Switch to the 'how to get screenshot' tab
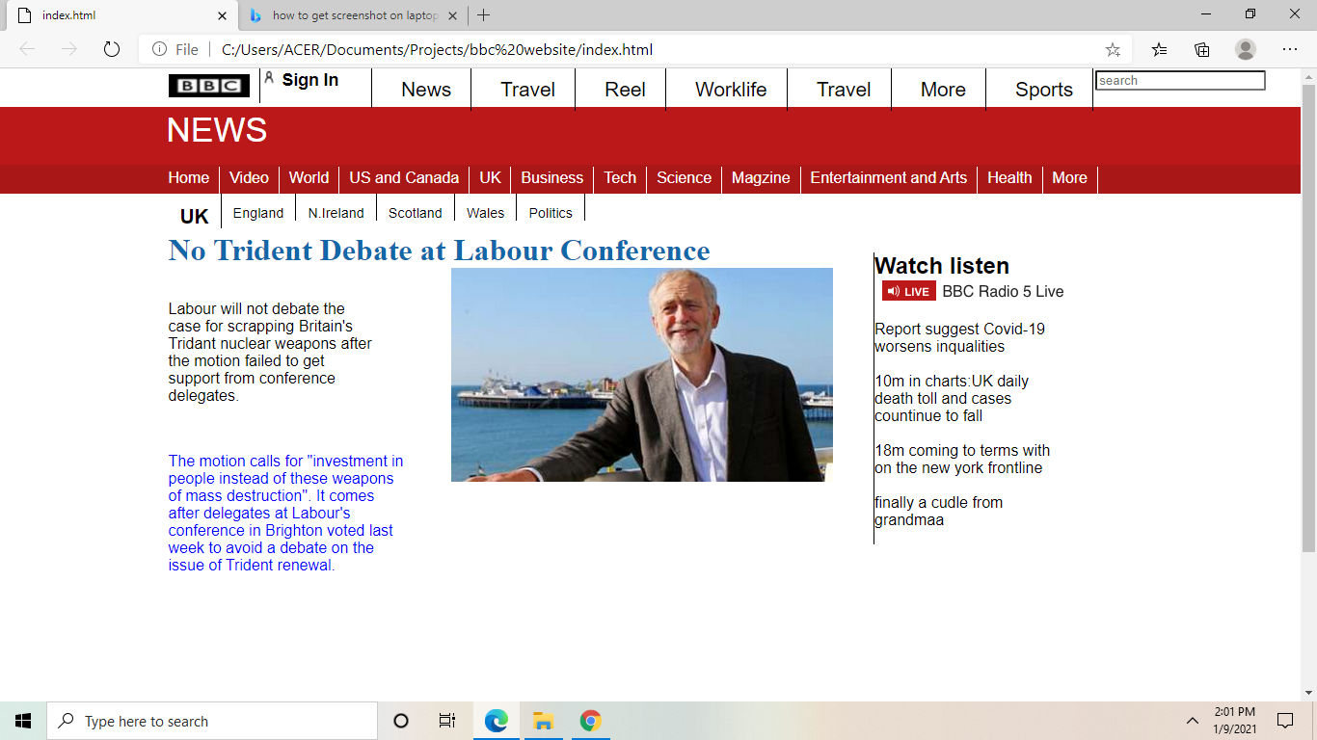This screenshot has height=740, width=1317. tap(354, 15)
